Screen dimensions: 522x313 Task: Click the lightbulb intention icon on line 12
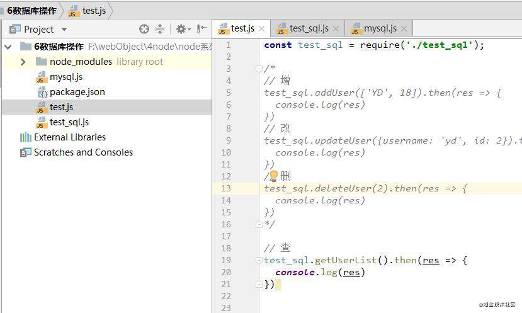[273, 176]
